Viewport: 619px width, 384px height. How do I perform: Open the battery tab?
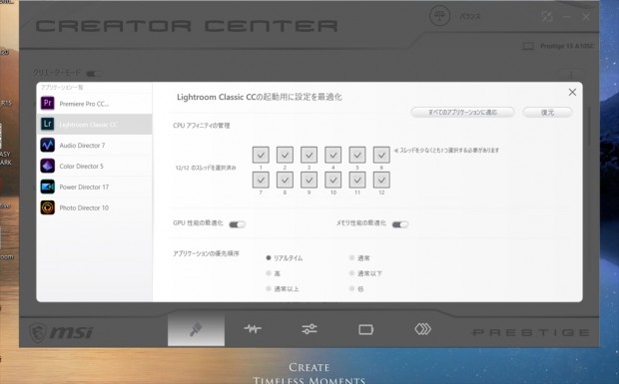click(366, 329)
